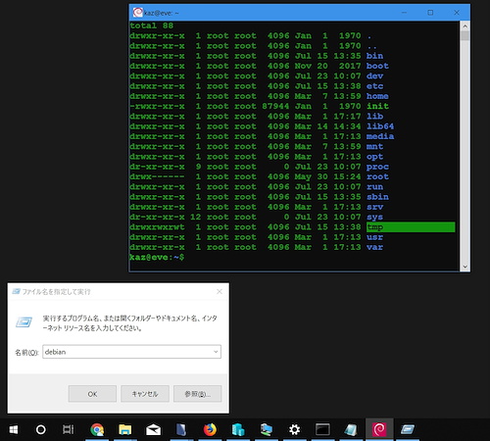Image resolution: width=490 pixels, height=441 pixels.
Task: Click the terminal scrollbar down arrow
Action: point(465,267)
